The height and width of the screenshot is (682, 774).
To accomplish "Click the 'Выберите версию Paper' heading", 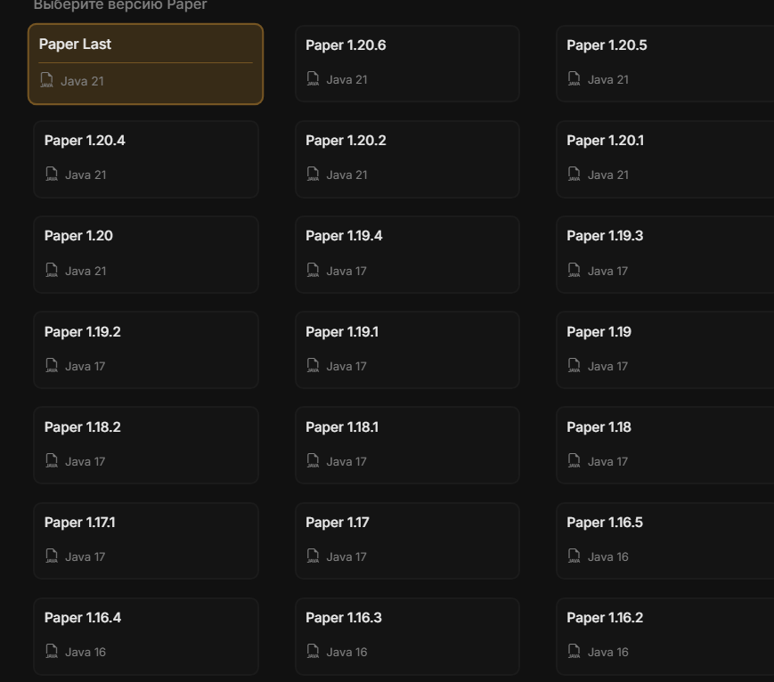I will click(120, 5).
